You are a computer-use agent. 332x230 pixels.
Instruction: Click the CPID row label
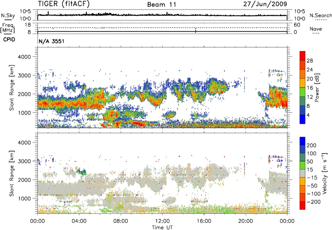pos(9,39)
